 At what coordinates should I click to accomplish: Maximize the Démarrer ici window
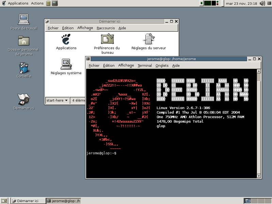[172, 21]
